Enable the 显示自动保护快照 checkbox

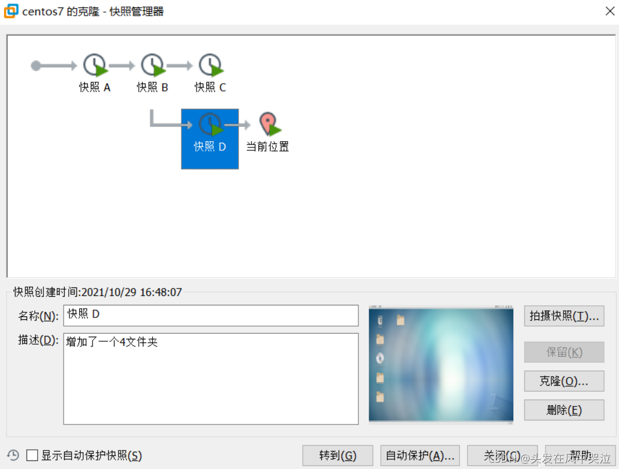point(32,455)
